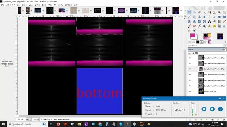The image size is (227, 127).
Task: Select the Scissors Select tool
Action: click(214, 12)
